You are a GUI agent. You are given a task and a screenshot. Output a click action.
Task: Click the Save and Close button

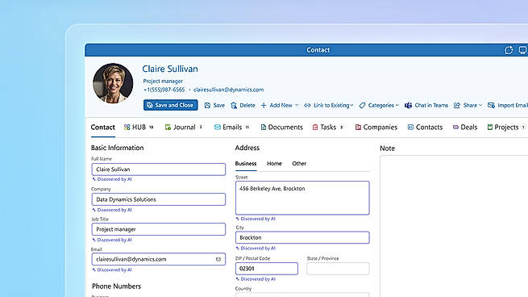pyautogui.click(x=170, y=105)
